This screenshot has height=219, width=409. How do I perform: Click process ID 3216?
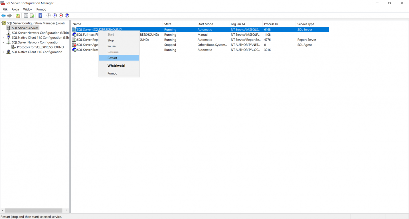tap(267, 50)
